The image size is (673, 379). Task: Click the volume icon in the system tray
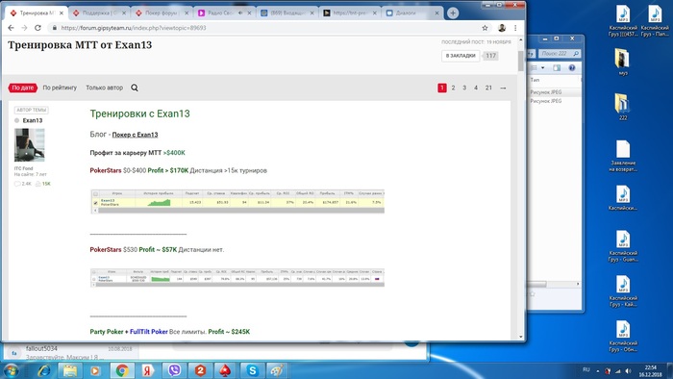point(628,371)
